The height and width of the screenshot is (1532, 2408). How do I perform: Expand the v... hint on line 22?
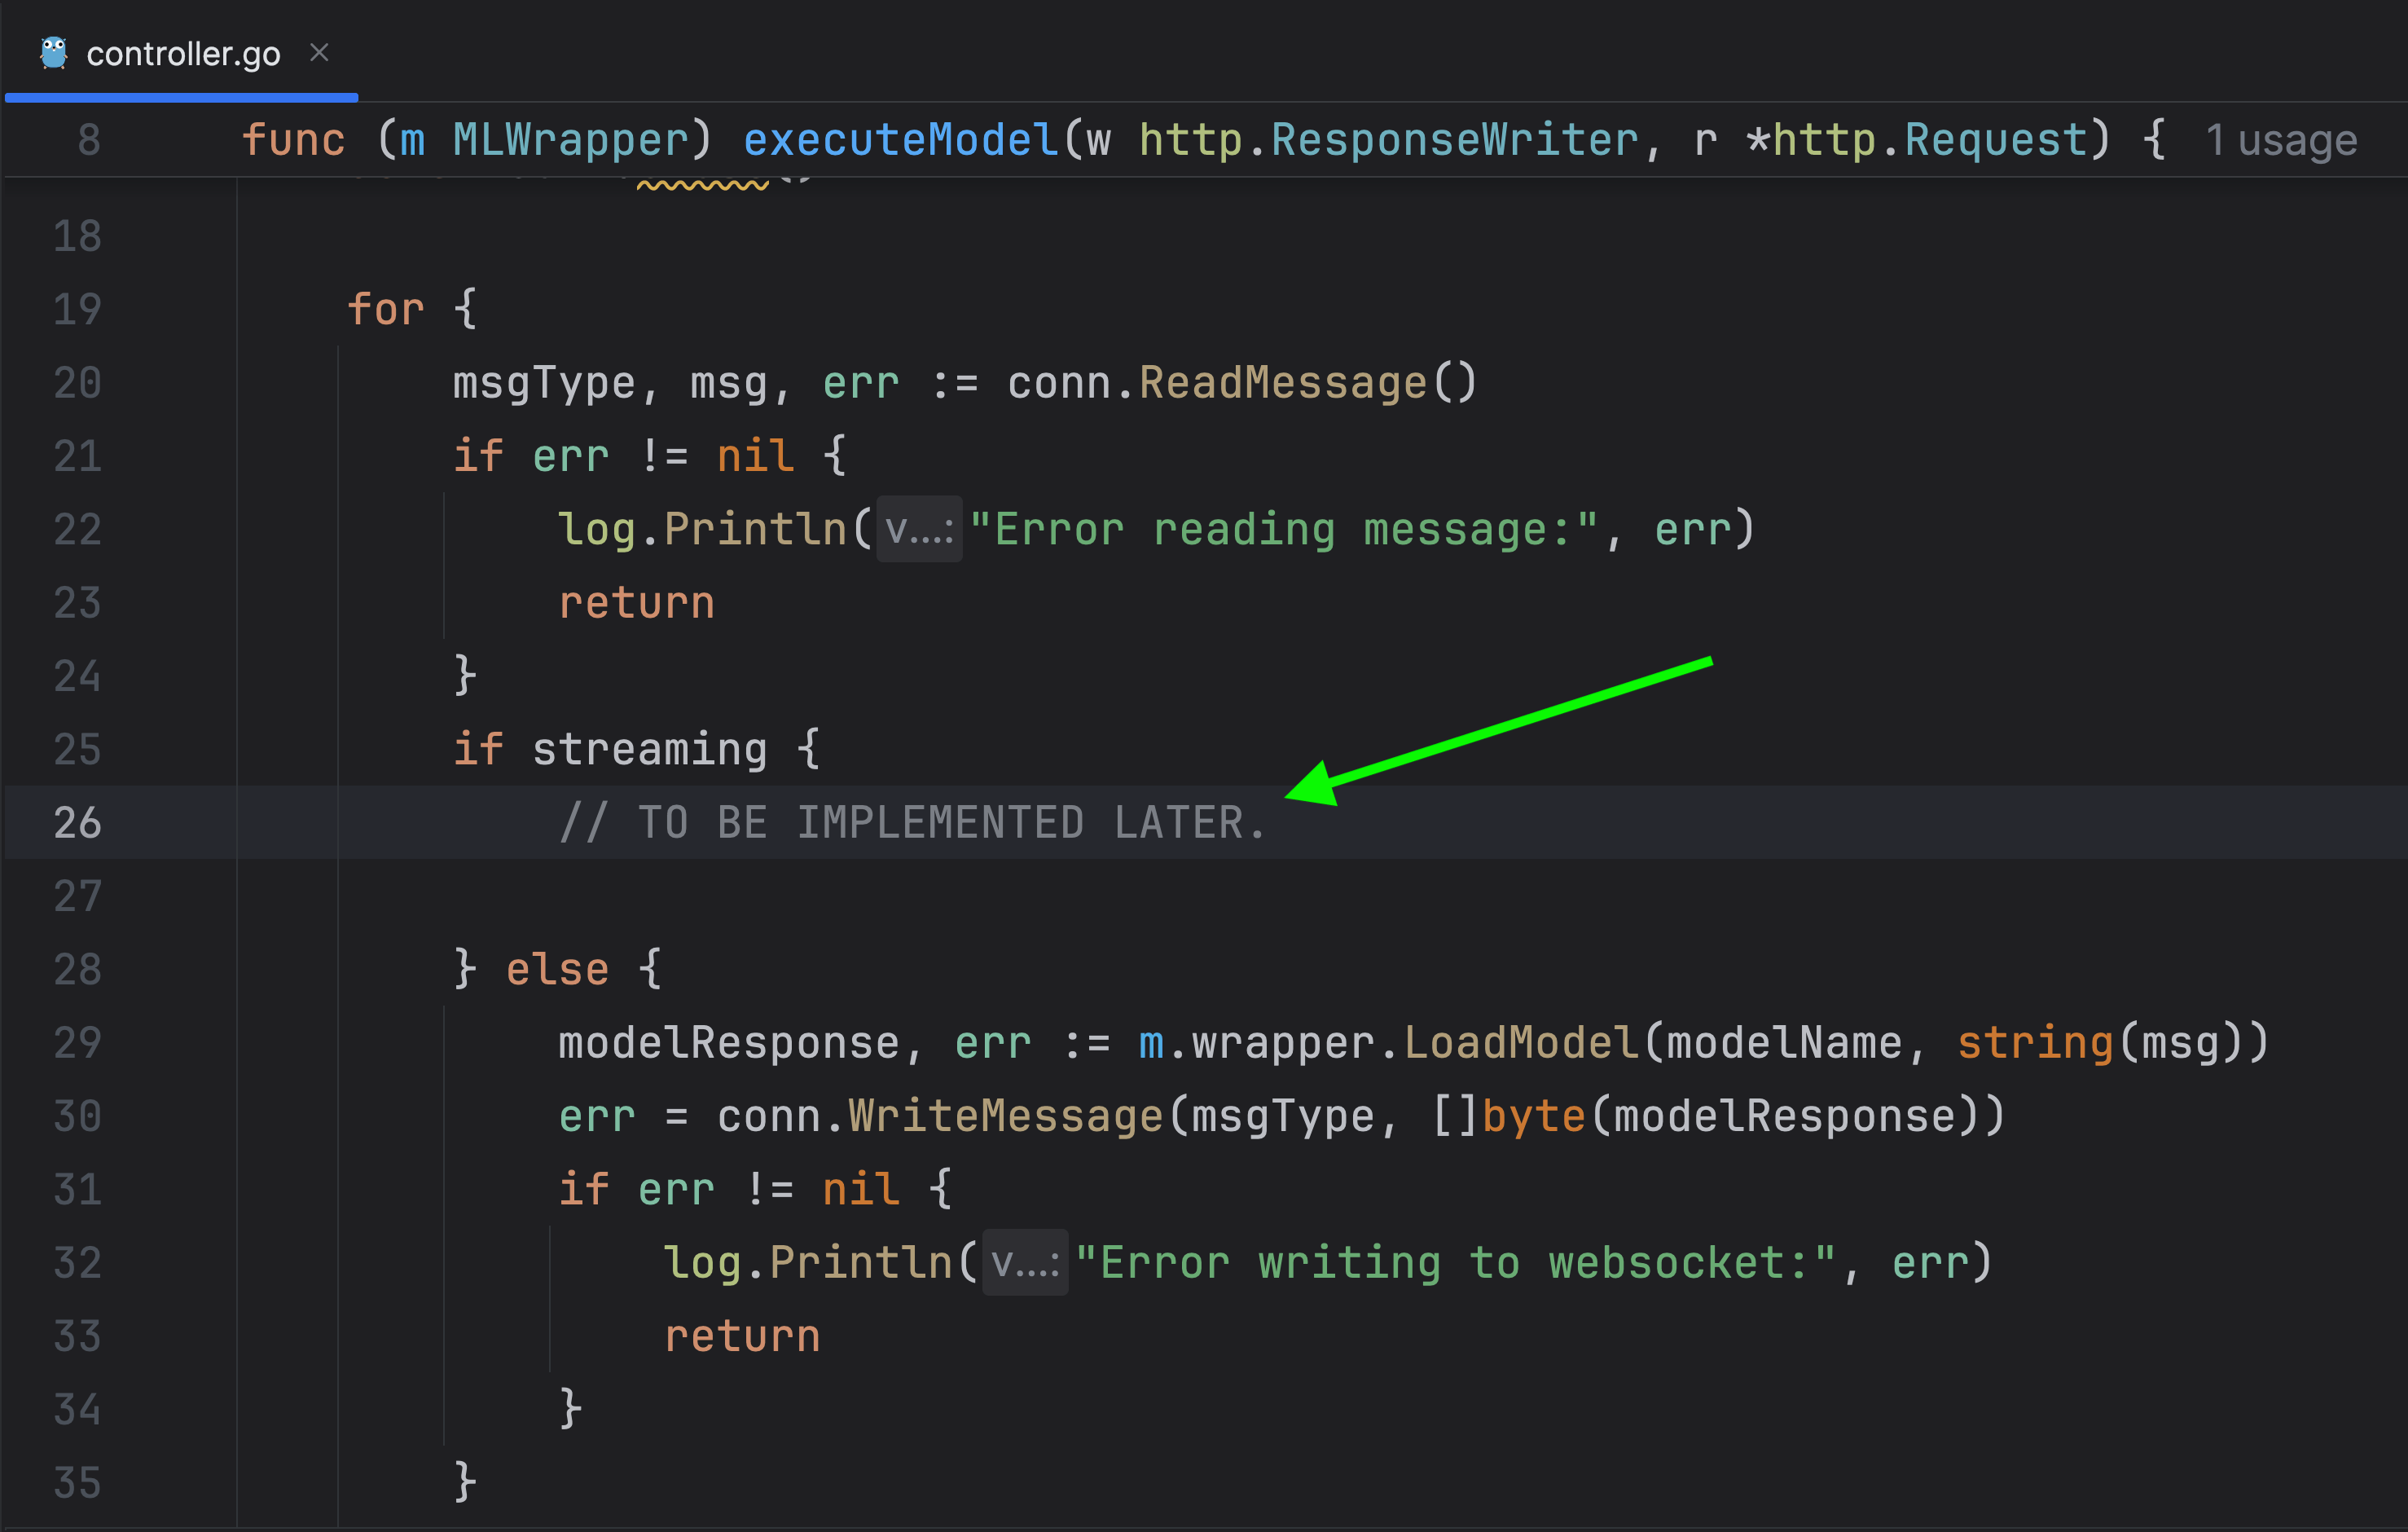click(x=918, y=530)
